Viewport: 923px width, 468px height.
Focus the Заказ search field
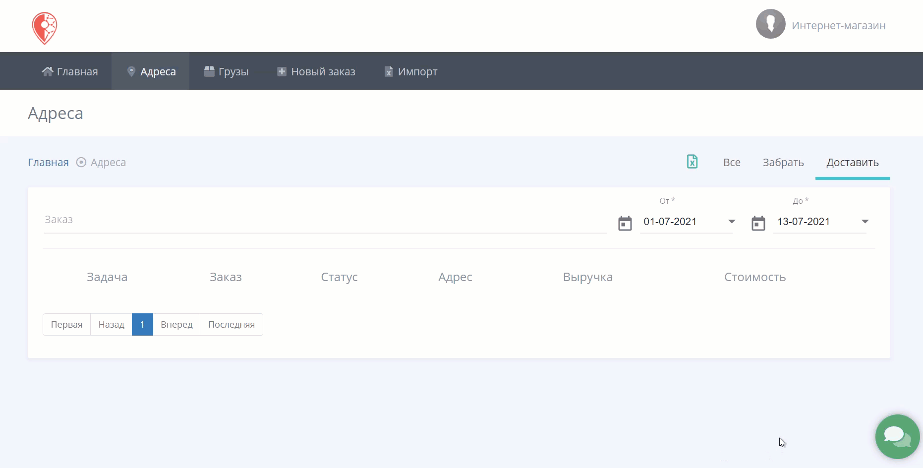(325, 220)
